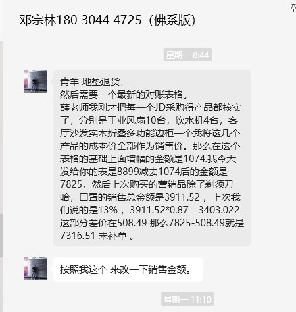296x312 pixels.
Task: Select the message bubble 按照我这个 来改一下销售金额。
Action: pos(128,269)
